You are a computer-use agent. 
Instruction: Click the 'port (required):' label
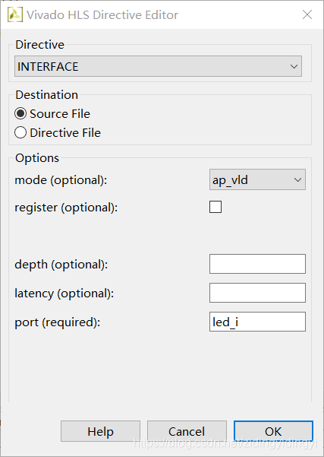(58, 322)
